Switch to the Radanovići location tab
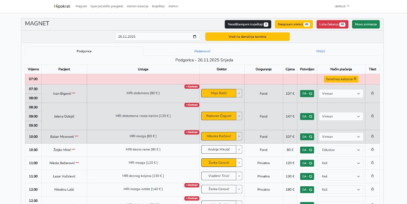Screen dimensions: 407x204 pyautogui.click(x=202, y=51)
